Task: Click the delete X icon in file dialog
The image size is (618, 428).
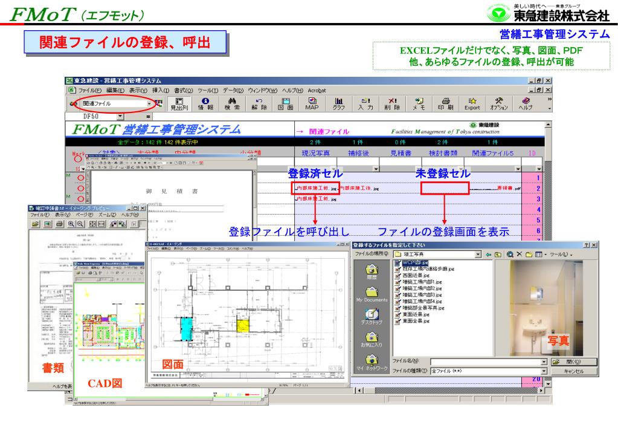Action: [x=519, y=255]
